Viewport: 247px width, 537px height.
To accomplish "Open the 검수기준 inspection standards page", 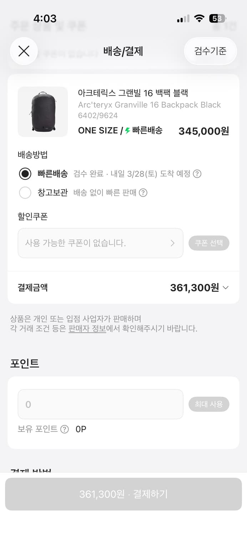I will tap(210, 51).
